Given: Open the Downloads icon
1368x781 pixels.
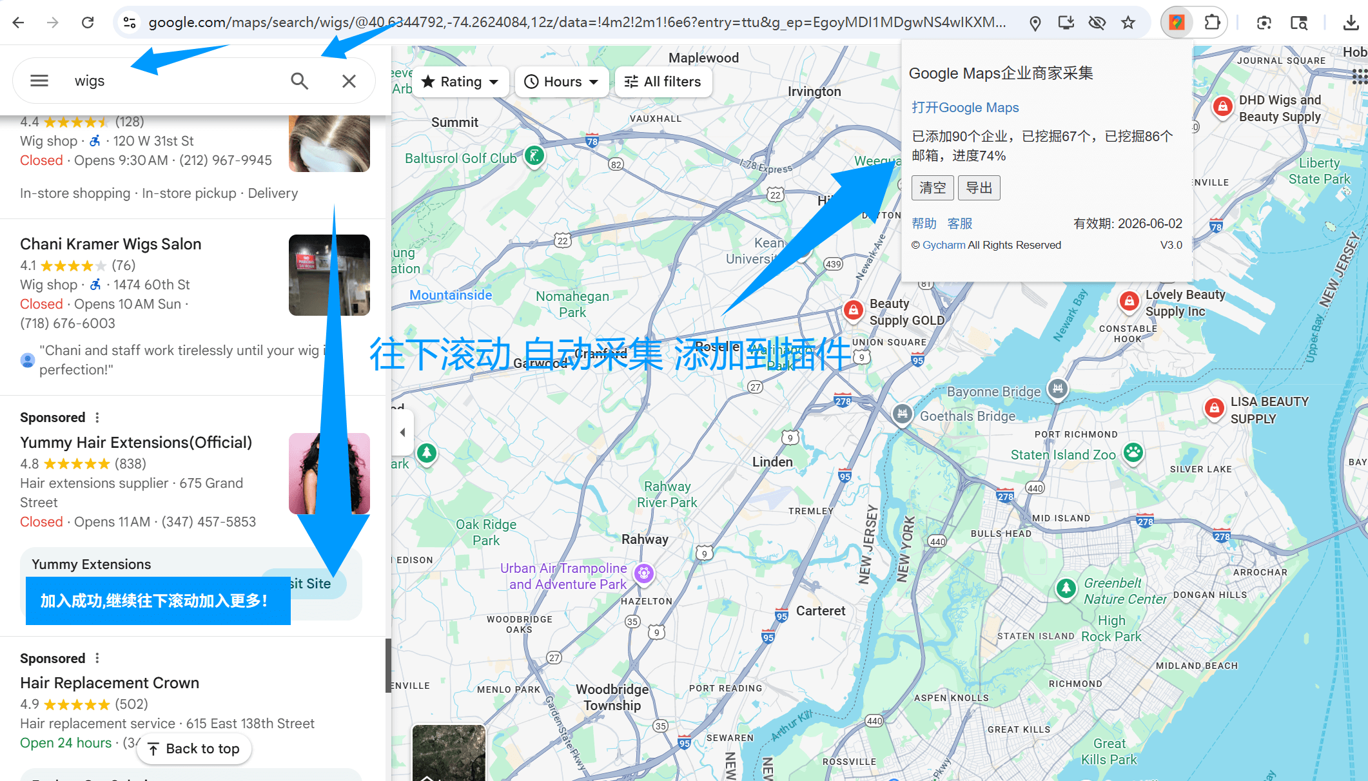Looking at the screenshot, I should tap(1351, 23).
